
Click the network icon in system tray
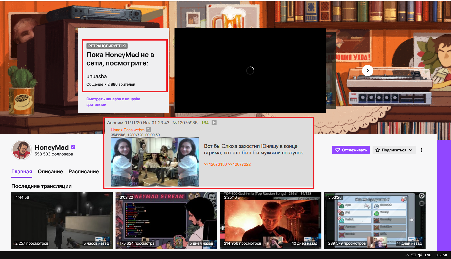click(413, 255)
